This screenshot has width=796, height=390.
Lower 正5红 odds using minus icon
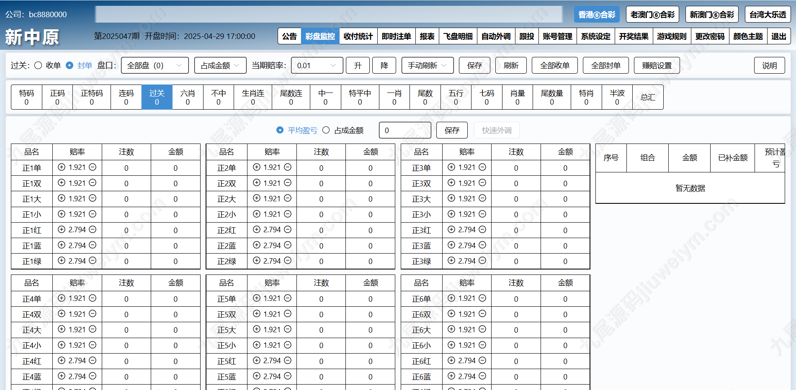tap(288, 360)
